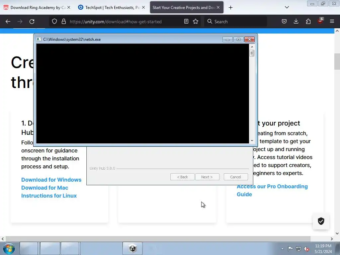The image size is (340, 255).
Task: Close the Download Ring Academy tab
Action: click(69, 7)
